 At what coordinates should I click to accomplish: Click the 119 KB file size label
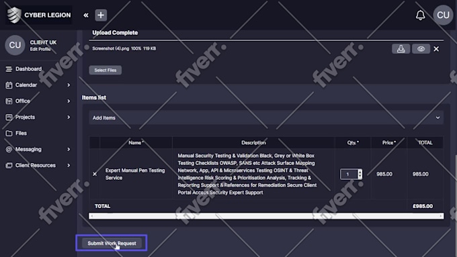149,48
